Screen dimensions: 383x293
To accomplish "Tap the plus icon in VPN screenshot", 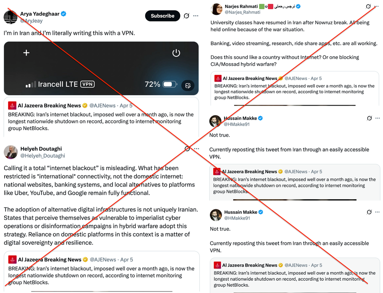I will 26,53.
